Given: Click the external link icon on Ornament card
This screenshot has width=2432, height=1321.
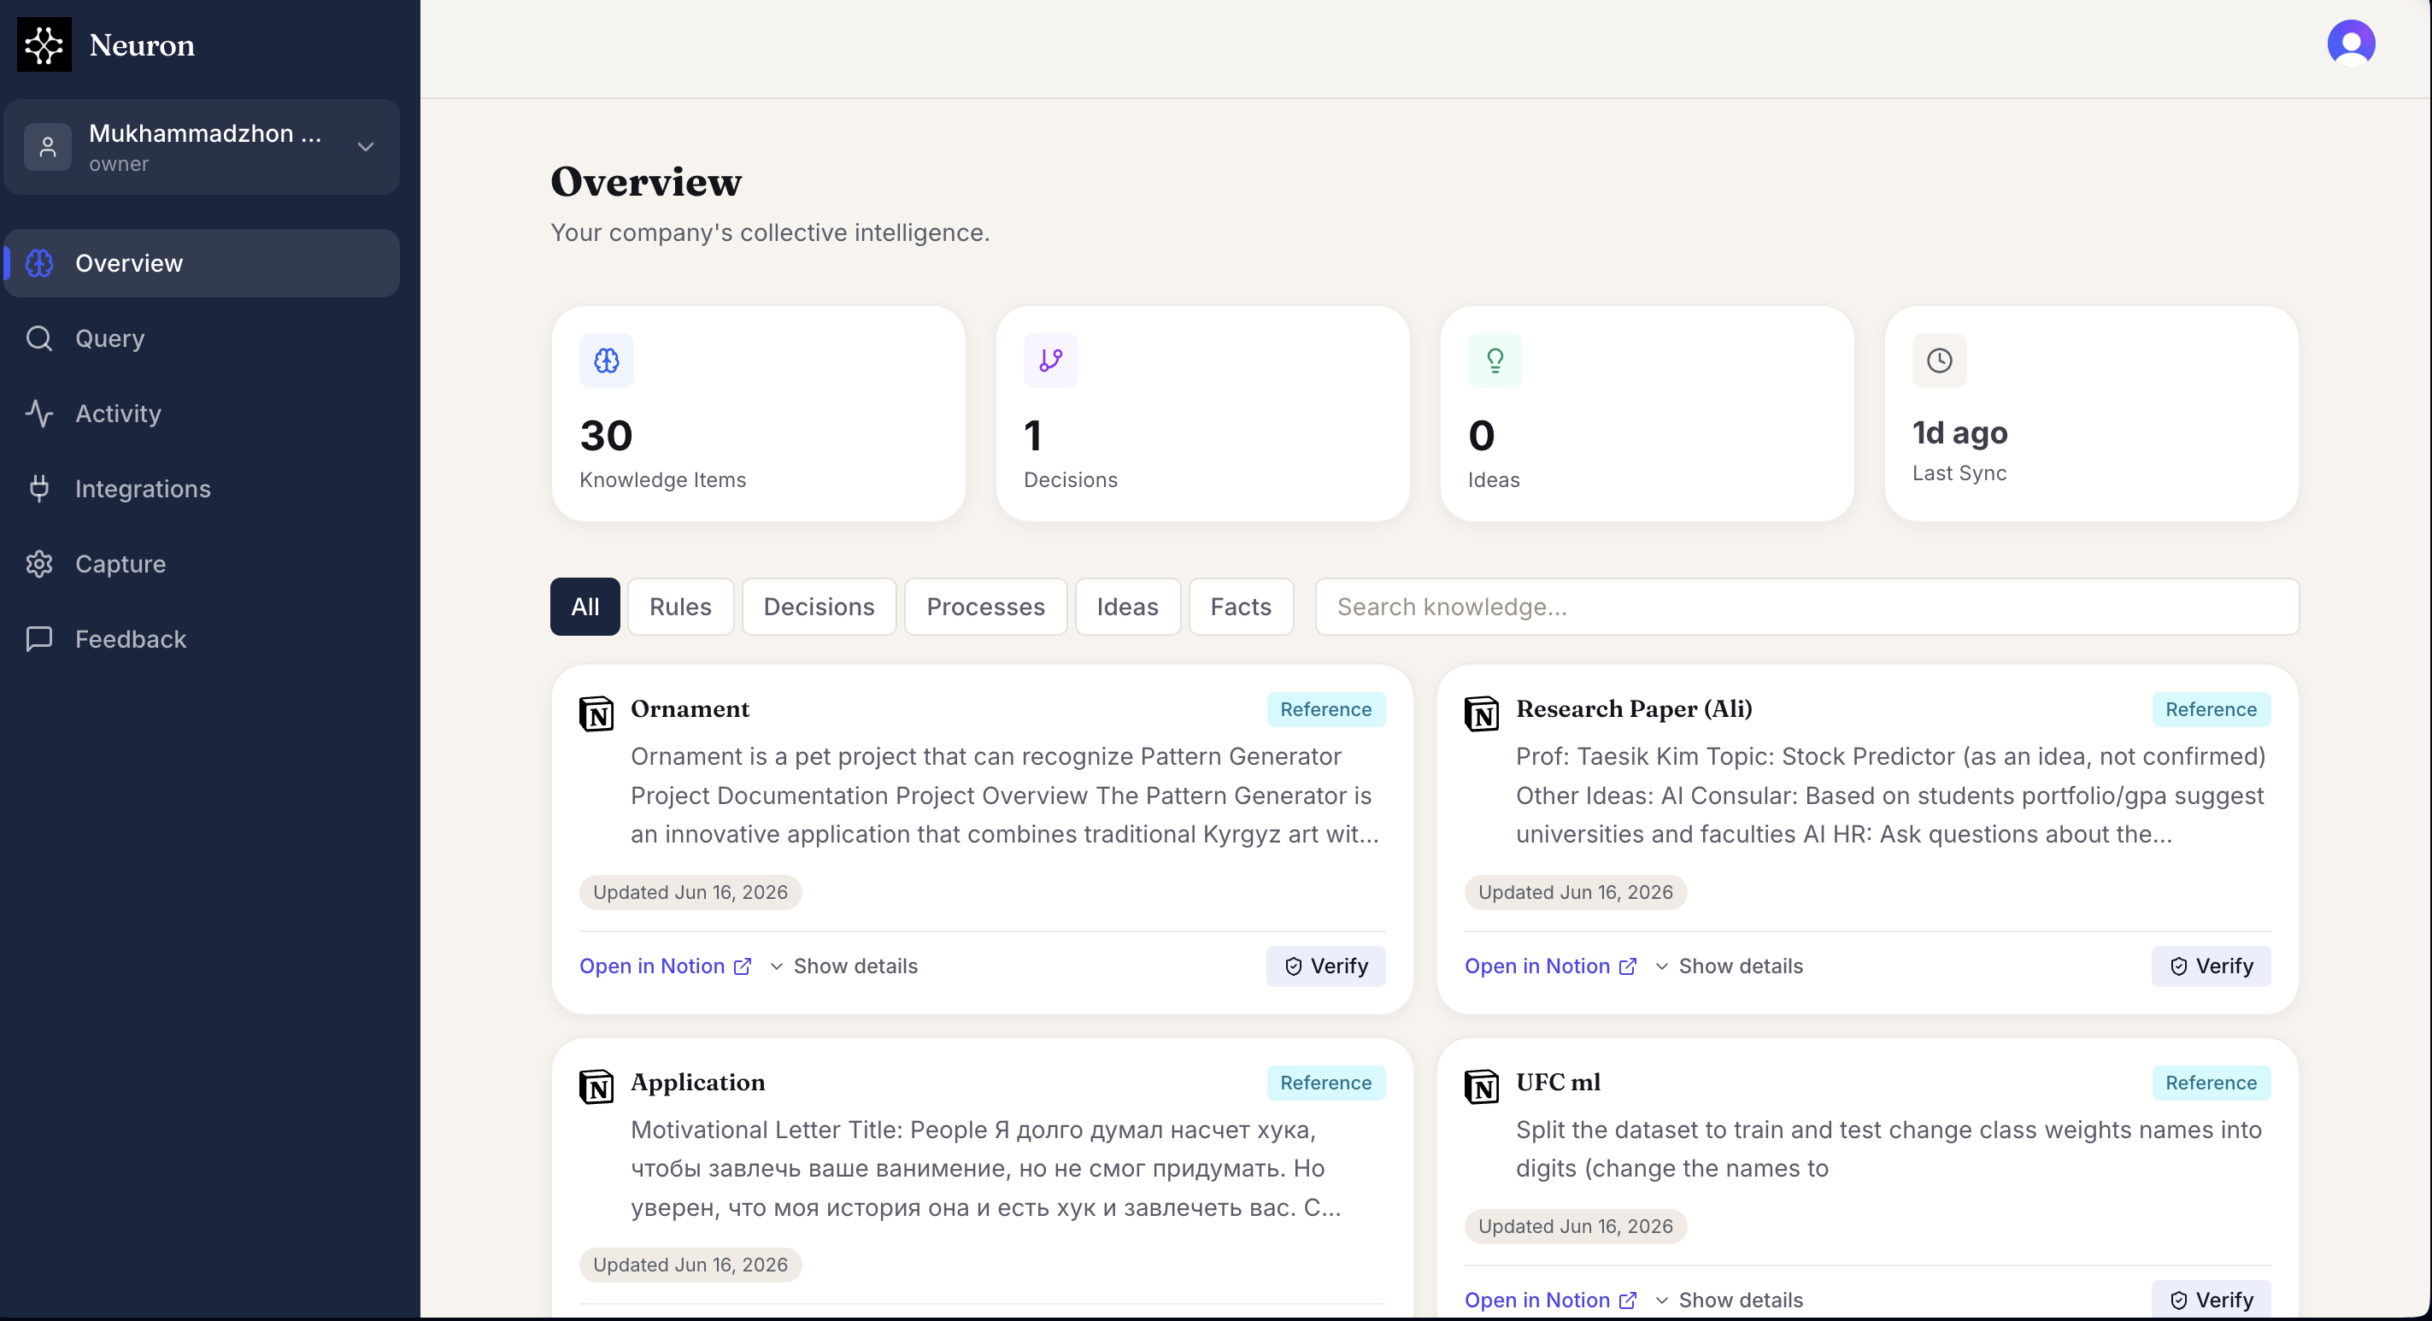Looking at the screenshot, I should (743, 966).
